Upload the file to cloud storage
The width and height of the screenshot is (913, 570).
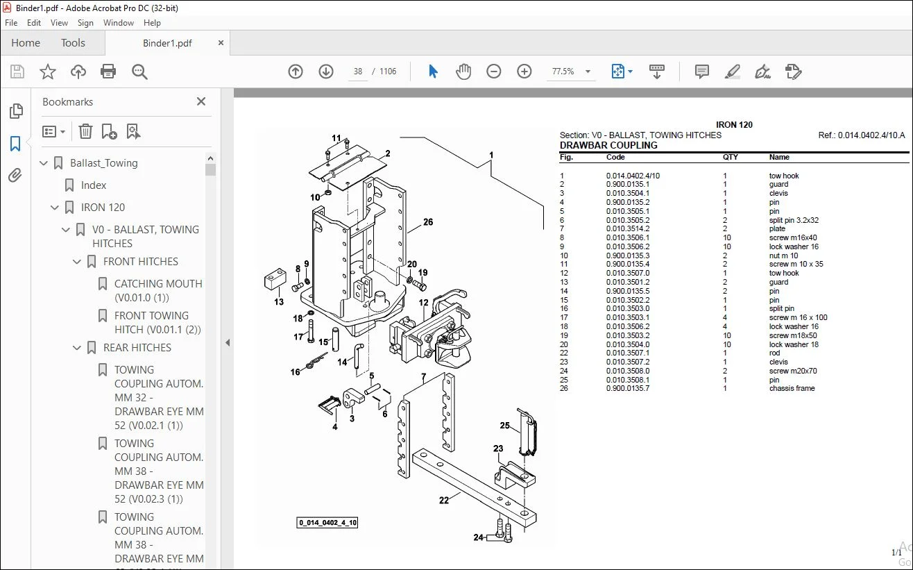pyautogui.click(x=78, y=72)
